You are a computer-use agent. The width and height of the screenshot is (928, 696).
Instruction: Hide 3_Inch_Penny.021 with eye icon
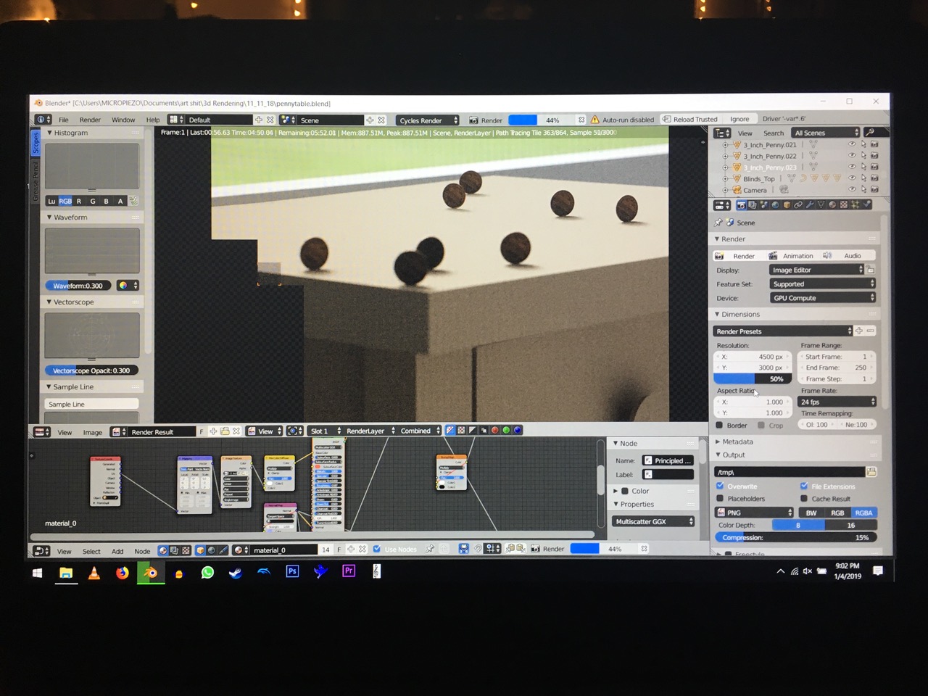coord(852,144)
